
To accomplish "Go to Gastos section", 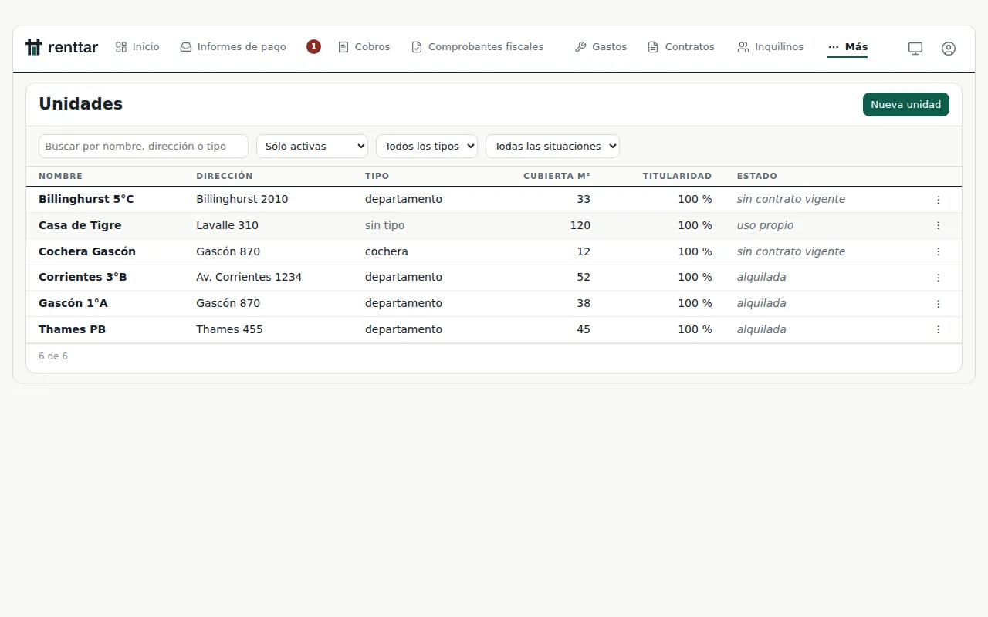I will coord(601,47).
